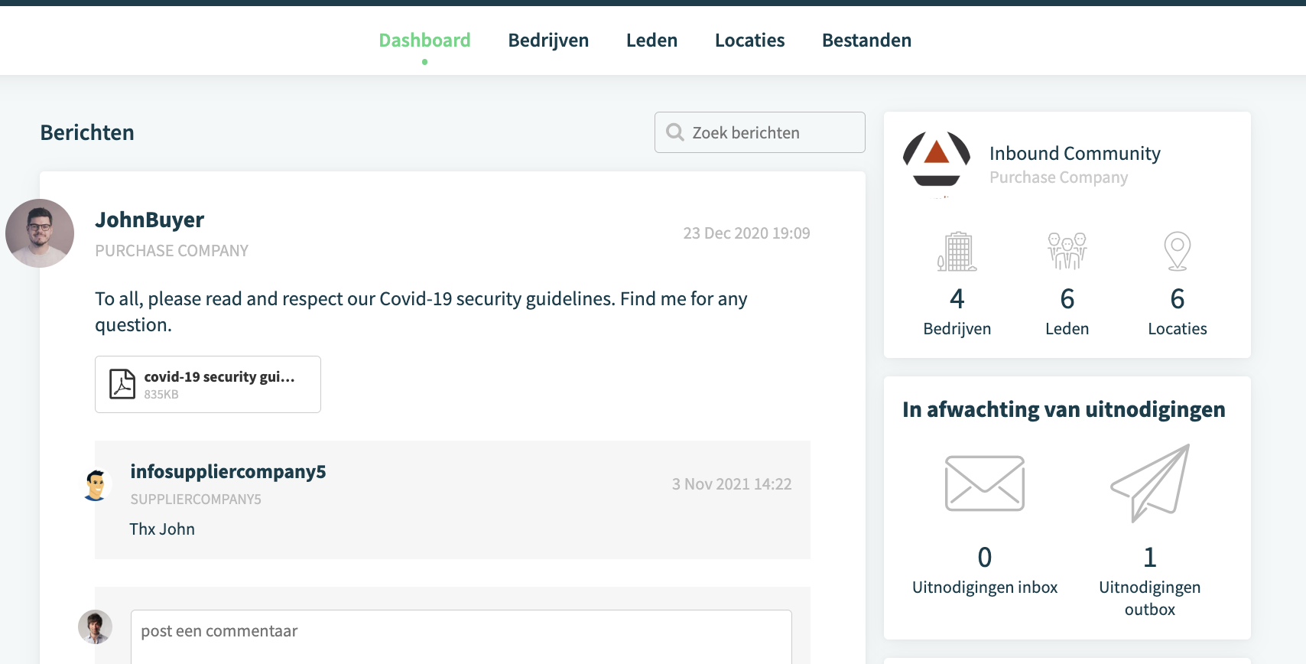
Task: Go to the Leden tab
Action: [651, 41]
